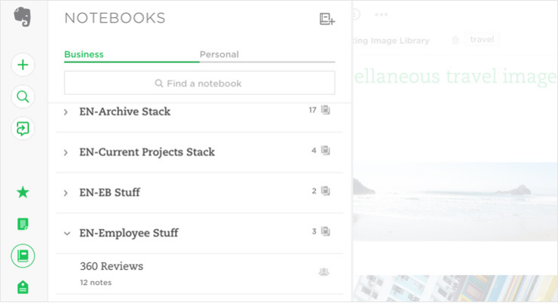Click shared people icon for 360 Reviews
The width and height of the screenshot is (558, 303).
pos(324,272)
